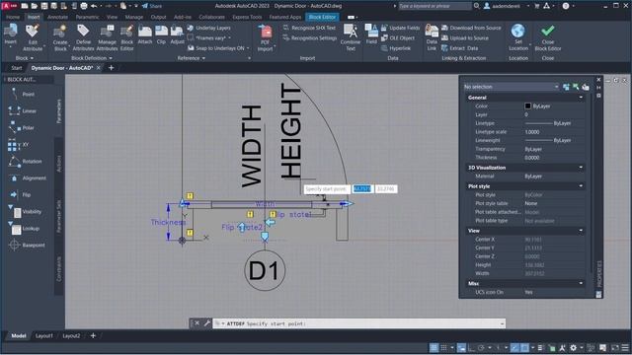This screenshot has width=632, height=355.
Task: Toggle dynamic input in status bar
Action: tap(461, 348)
